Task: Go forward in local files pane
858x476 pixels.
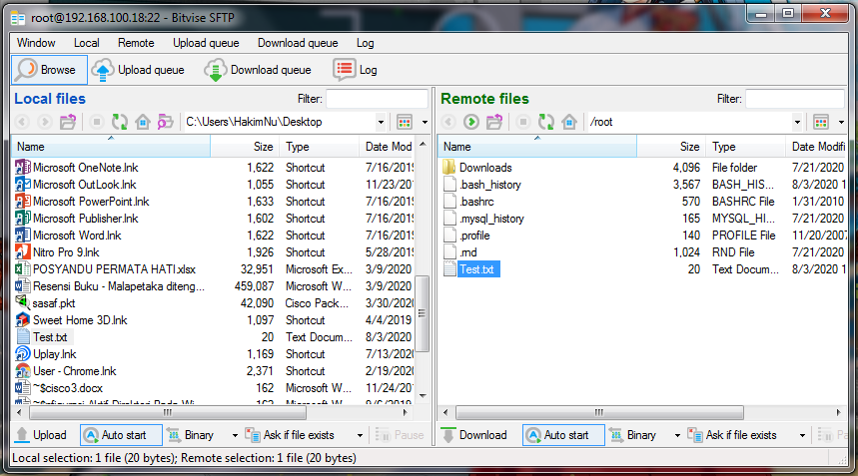Action: (45, 122)
